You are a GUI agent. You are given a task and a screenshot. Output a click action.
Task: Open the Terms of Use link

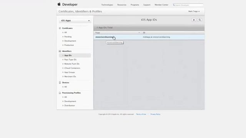[x=141, y=114]
